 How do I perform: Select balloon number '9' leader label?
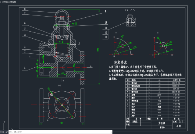pos(105,11)
